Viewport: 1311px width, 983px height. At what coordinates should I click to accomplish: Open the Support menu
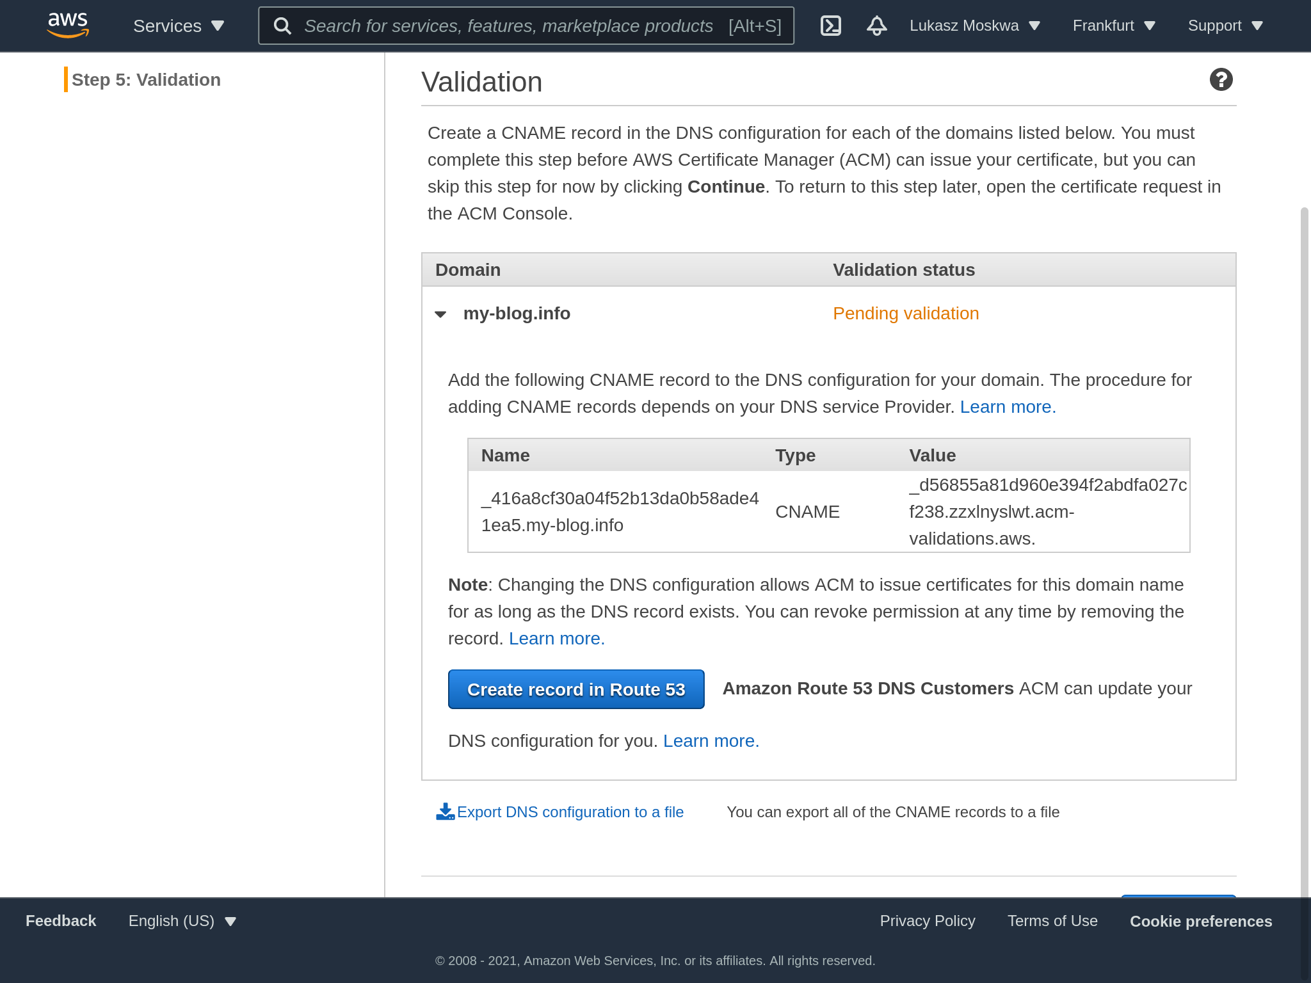(x=1225, y=26)
